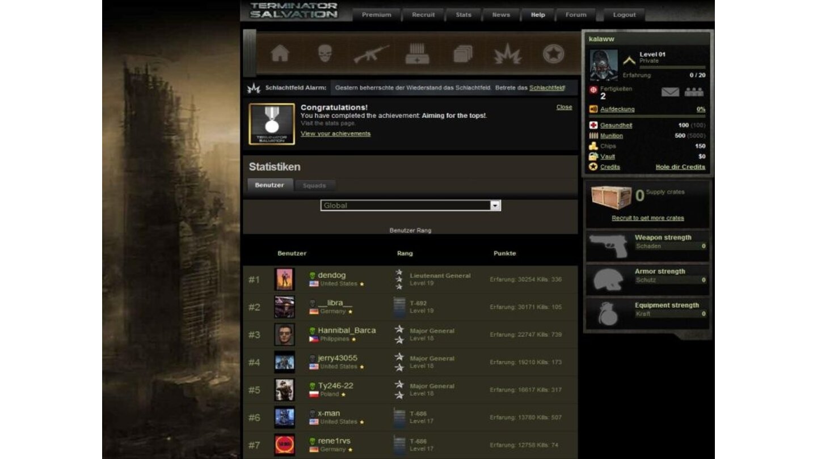The width and height of the screenshot is (817, 459).
Task: Open x-man's username
Action: [329, 414]
